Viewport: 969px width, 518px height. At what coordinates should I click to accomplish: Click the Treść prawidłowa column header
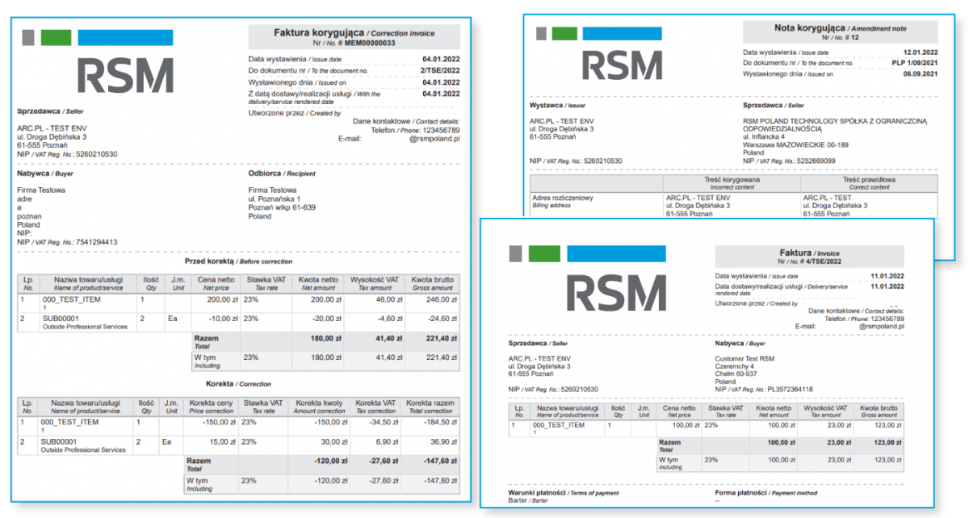tap(869, 182)
